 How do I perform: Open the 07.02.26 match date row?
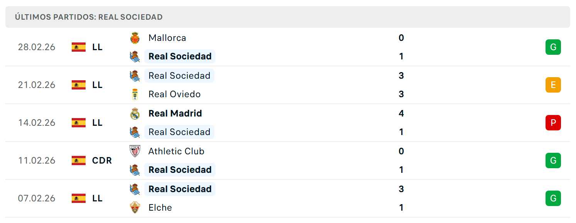coord(288,198)
